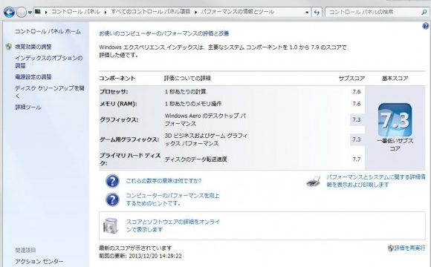
Task: Select パフォーマンスの情報とツール breadcrumb
Action: (x=238, y=12)
